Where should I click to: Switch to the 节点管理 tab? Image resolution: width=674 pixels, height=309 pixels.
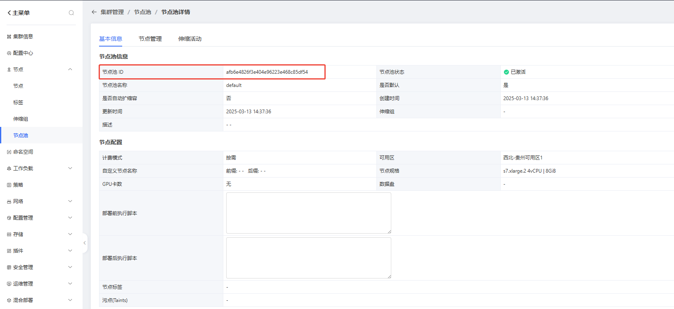(x=150, y=39)
